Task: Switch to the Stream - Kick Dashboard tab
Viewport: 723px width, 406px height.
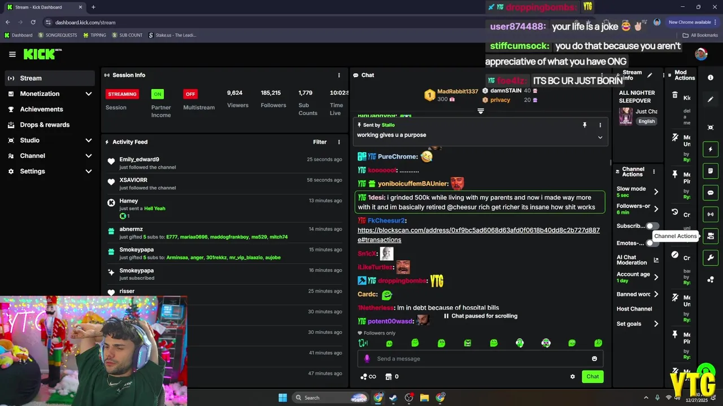Action: pyautogui.click(x=44, y=7)
